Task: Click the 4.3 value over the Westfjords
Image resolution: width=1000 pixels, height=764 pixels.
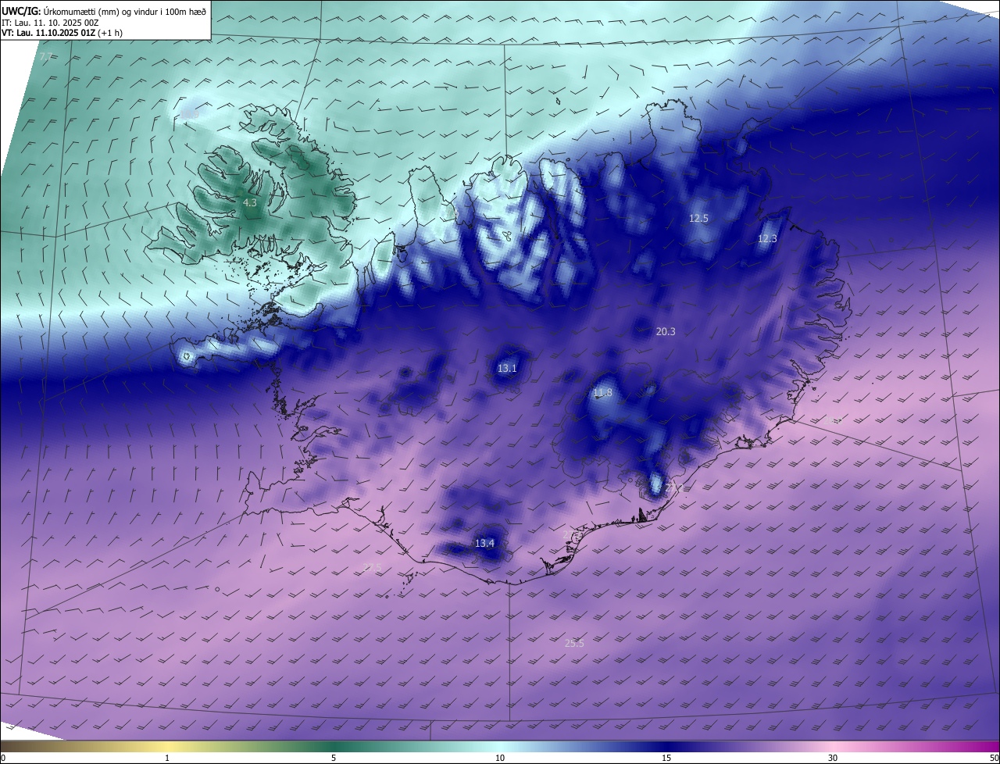Action: pyautogui.click(x=250, y=203)
